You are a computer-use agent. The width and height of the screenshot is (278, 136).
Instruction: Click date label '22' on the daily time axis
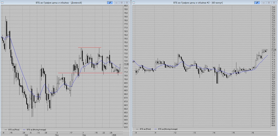pos(104,133)
